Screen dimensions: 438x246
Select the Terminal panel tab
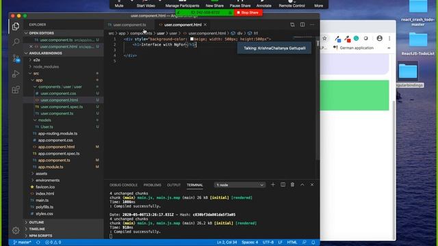194,185
